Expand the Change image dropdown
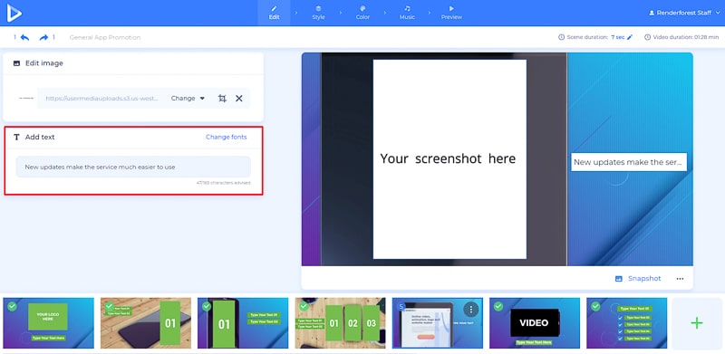 (x=188, y=99)
